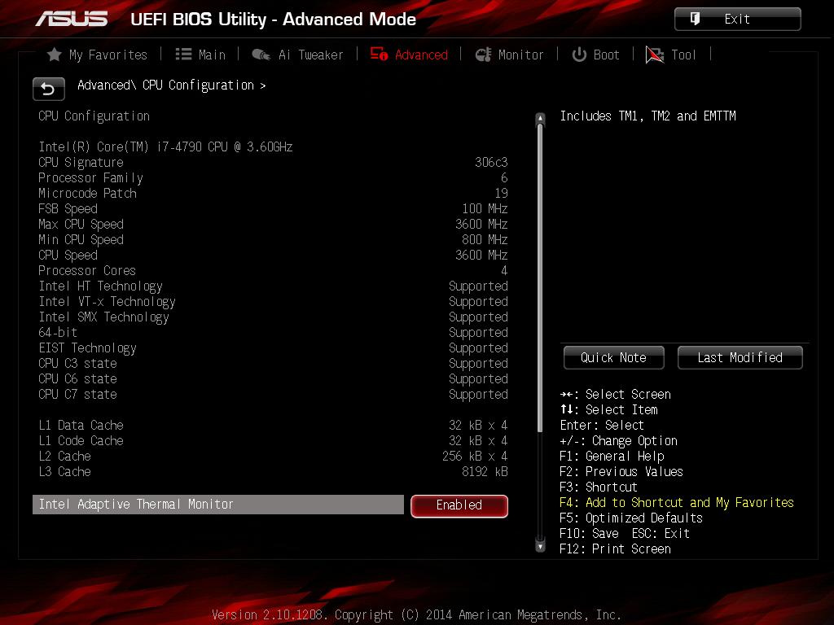Click the Processor Cores row
834x625 pixels.
[x=273, y=270]
